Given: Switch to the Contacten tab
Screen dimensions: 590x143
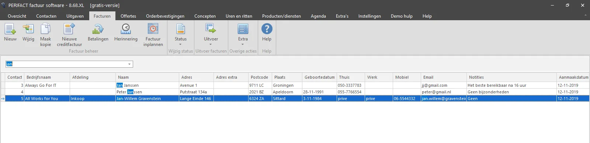Looking at the screenshot, I should [x=46, y=16].
